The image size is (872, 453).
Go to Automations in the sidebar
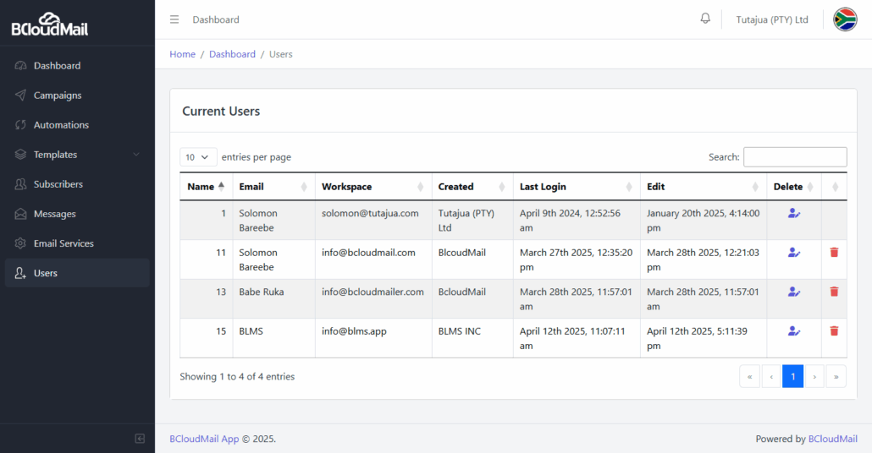click(x=77, y=125)
